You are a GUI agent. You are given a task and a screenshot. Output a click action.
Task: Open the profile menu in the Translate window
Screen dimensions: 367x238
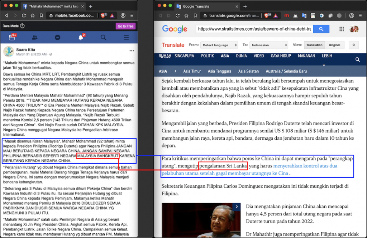[352, 15]
